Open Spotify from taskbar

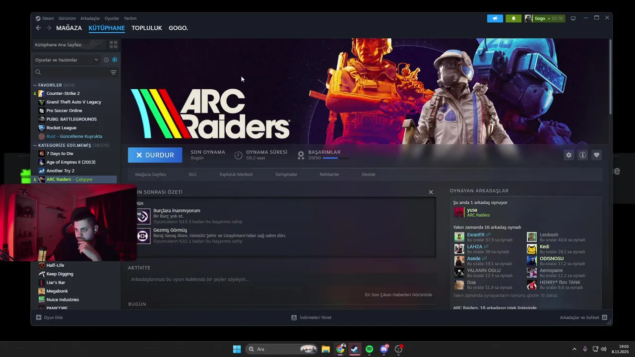[370, 349]
